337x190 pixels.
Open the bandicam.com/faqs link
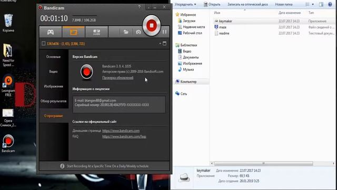tap(124, 137)
